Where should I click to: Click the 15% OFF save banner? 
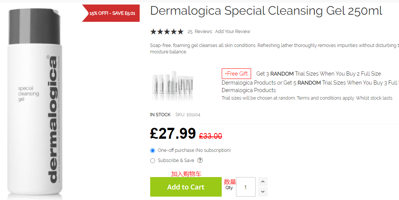pos(111,13)
